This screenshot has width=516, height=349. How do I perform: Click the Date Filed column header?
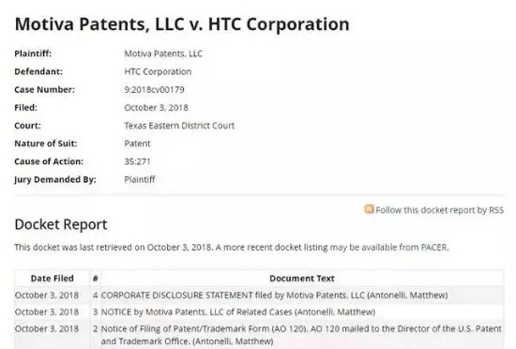52,279
